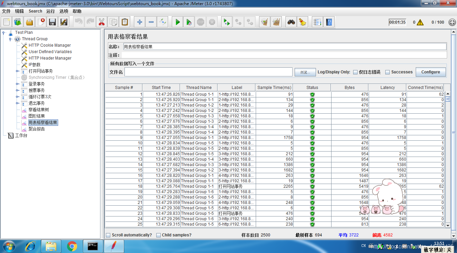The width and height of the screenshot is (457, 253).
Task: Expand the 登录事务 controller node
Action: [17, 84]
